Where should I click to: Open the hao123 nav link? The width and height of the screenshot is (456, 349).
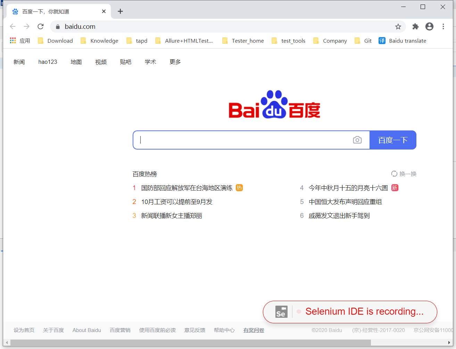point(48,62)
